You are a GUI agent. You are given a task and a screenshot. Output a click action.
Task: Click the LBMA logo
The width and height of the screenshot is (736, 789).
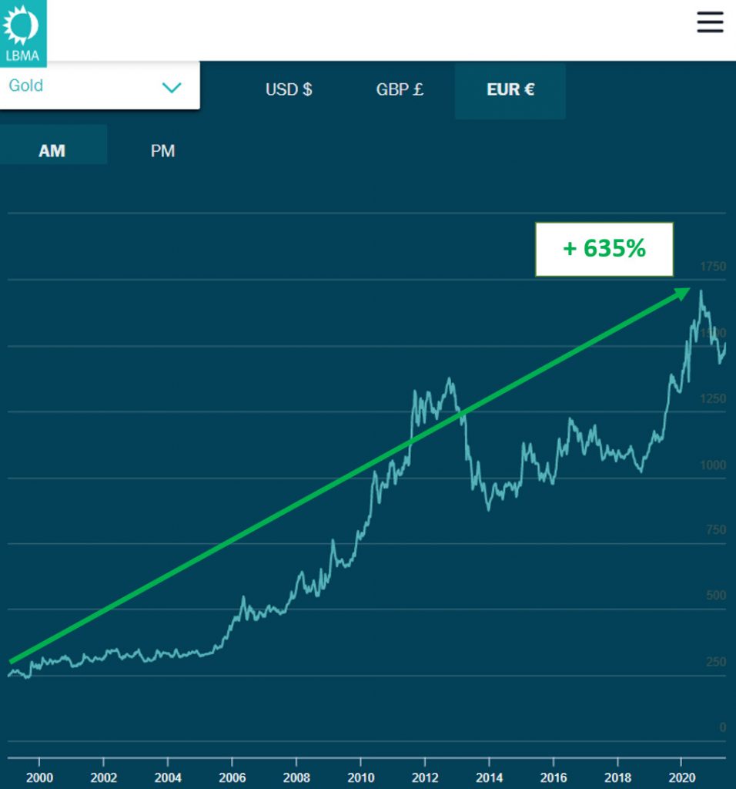22,33
